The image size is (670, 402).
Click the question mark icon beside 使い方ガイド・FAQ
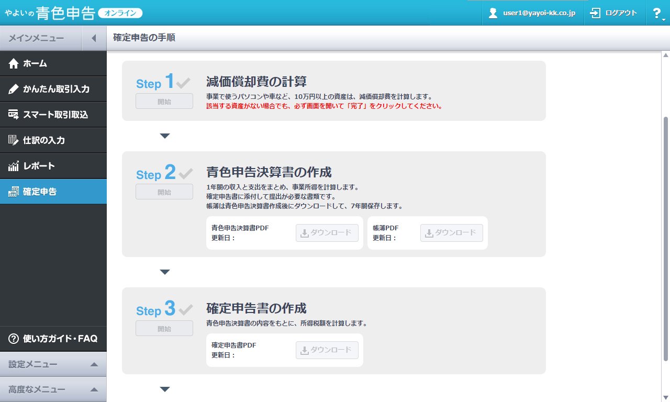(14, 339)
